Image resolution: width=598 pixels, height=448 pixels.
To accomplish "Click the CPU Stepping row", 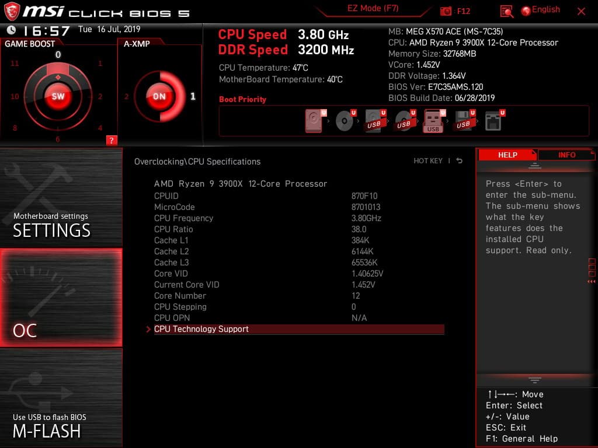I will (299, 307).
